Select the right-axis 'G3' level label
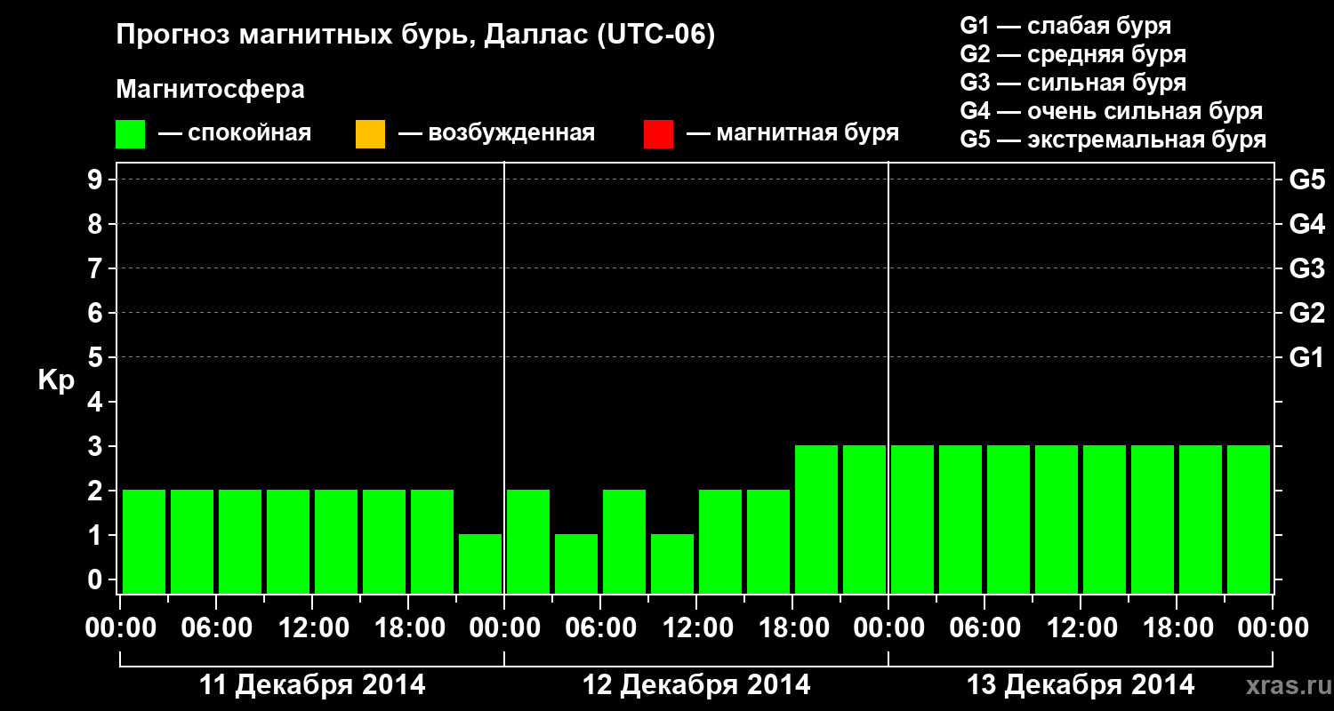 point(1307,268)
